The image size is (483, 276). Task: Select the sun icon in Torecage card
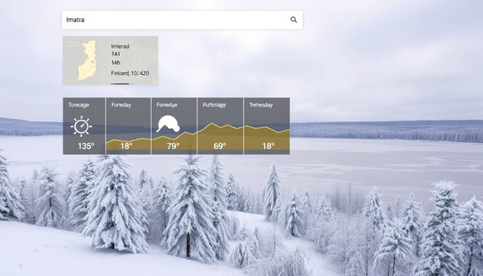[81, 126]
